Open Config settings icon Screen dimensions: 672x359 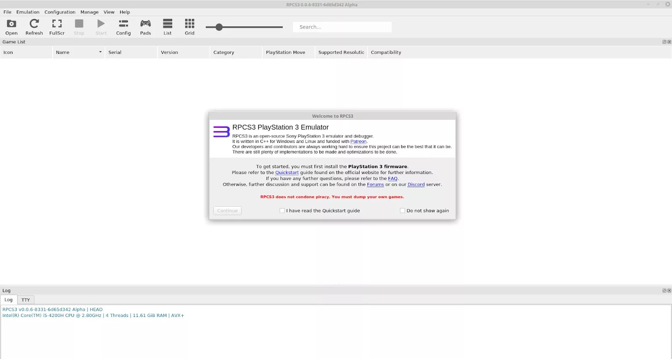(x=123, y=27)
